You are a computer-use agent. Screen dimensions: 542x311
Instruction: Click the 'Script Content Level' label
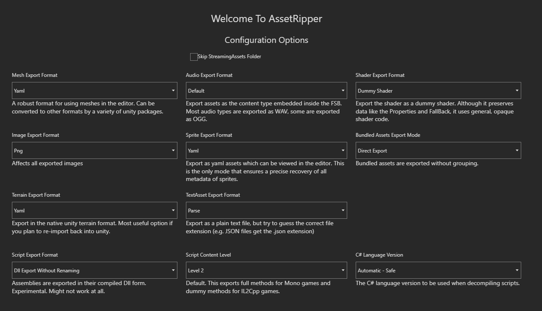coord(208,255)
